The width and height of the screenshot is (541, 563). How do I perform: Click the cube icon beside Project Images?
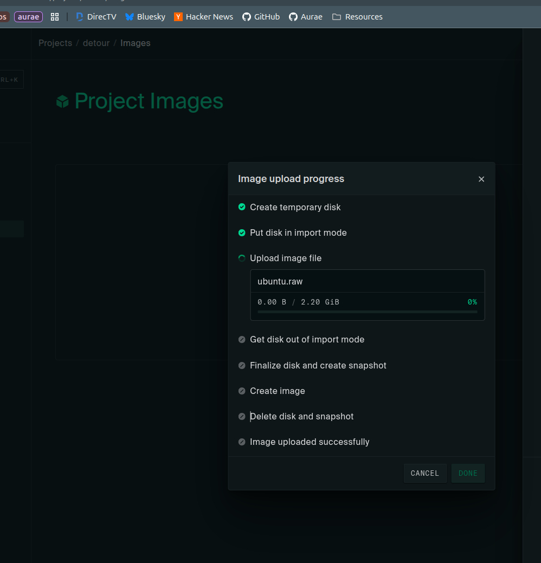[63, 101]
